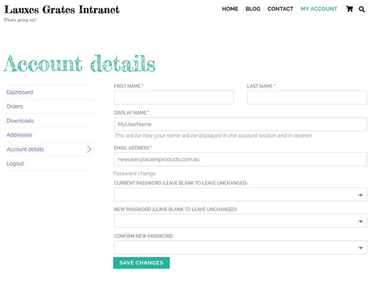The width and height of the screenshot is (374, 285).
Task: Open the Contact menu link
Action: [x=280, y=9]
